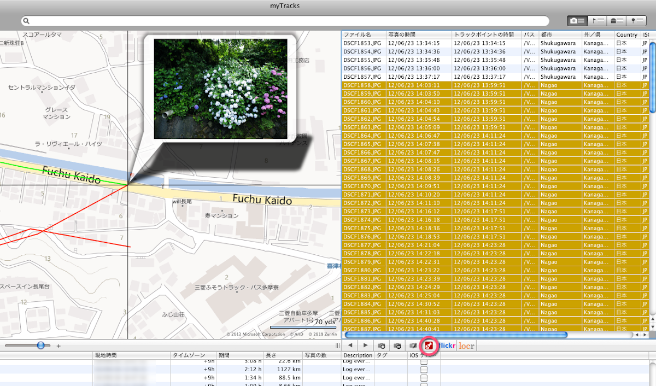This screenshot has height=386, width=656.
Task: Switch to the photo list view
Action: tap(577, 20)
